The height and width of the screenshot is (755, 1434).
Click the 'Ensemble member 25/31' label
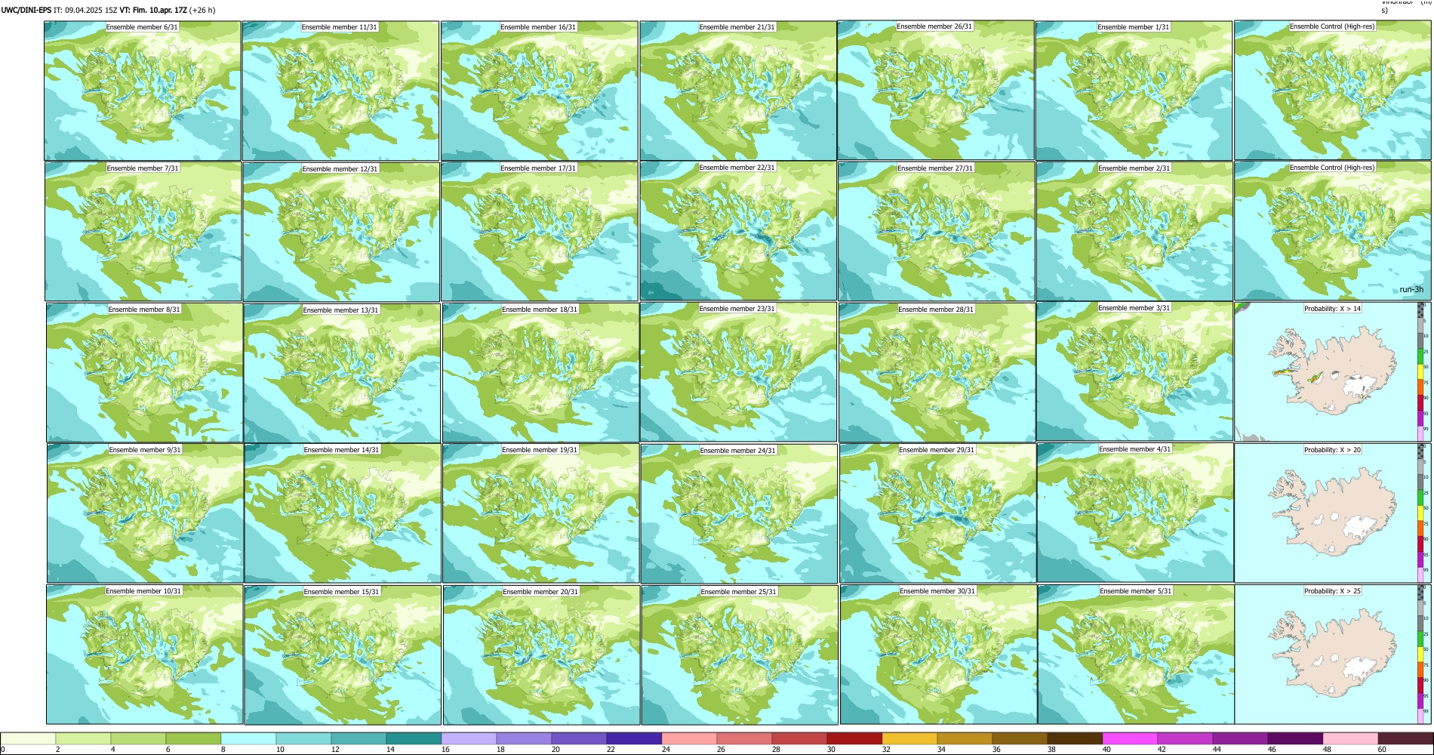click(x=739, y=592)
